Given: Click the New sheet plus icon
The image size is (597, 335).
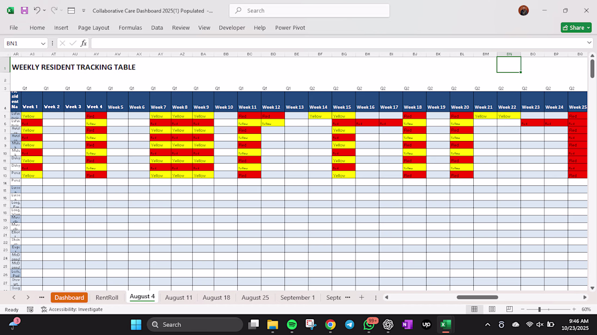Looking at the screenshot, I should pyautogui.click(x=361, y=298).
